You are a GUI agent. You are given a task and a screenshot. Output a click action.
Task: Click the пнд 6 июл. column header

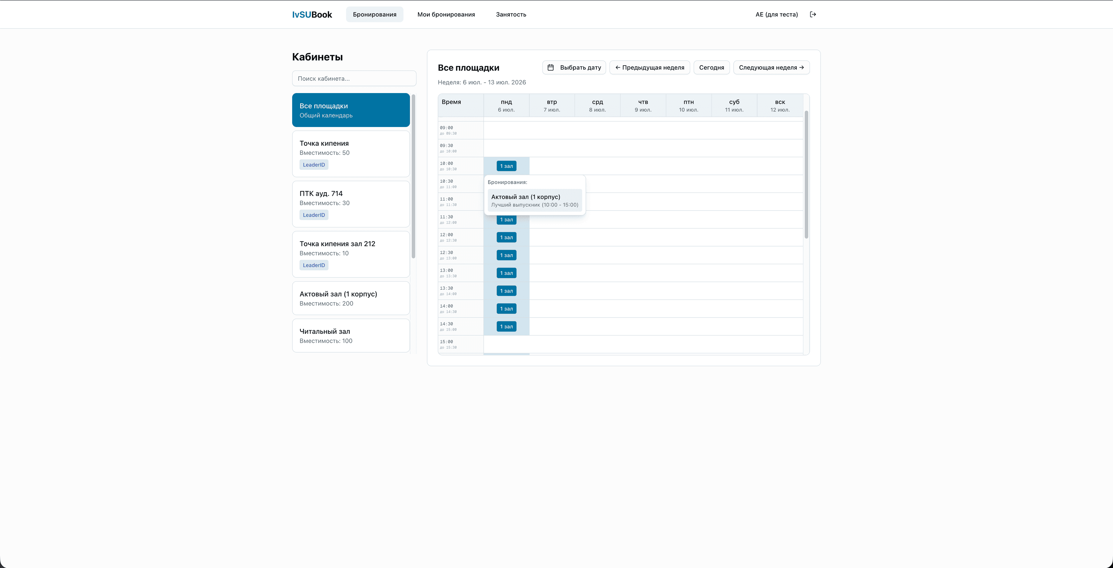tap(506, 106)
